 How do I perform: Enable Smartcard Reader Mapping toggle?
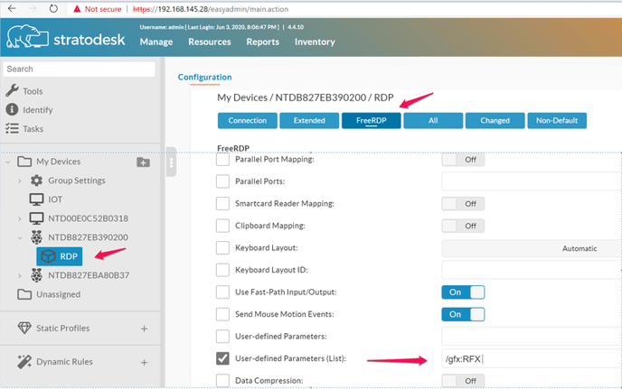click(463, 204)
